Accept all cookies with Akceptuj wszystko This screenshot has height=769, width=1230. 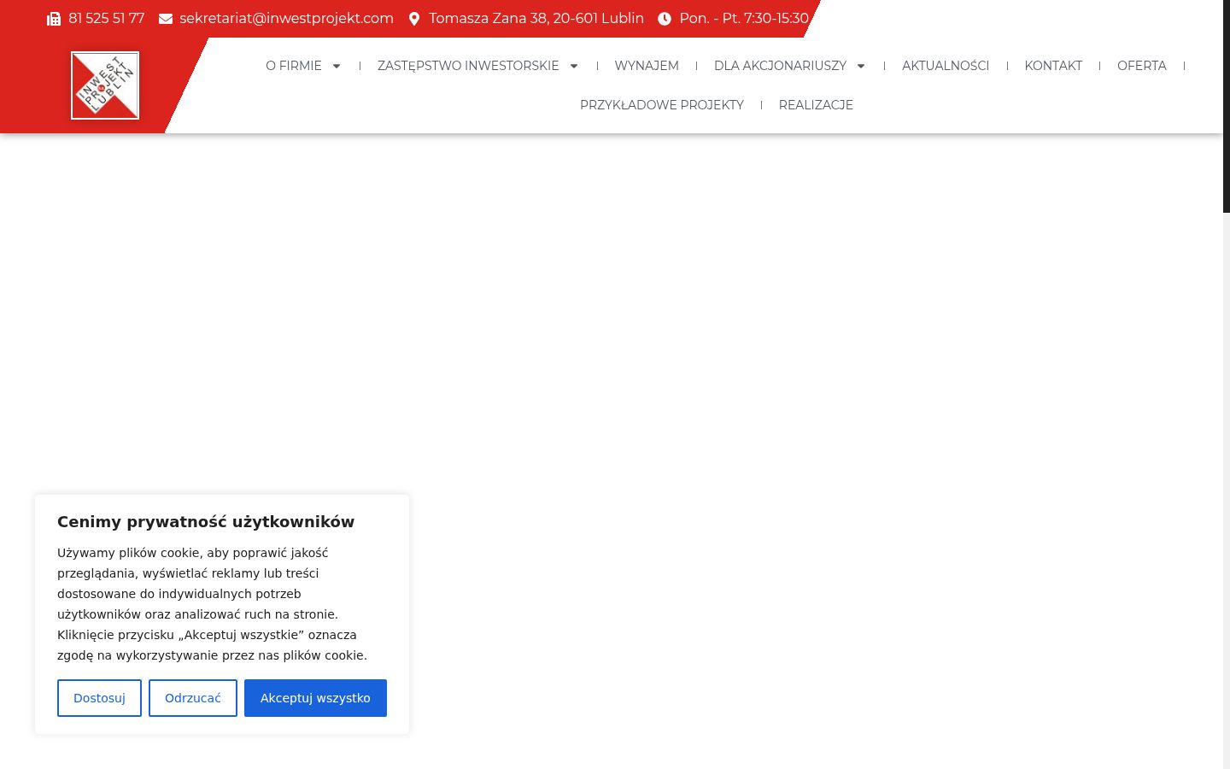pos(315,698)
